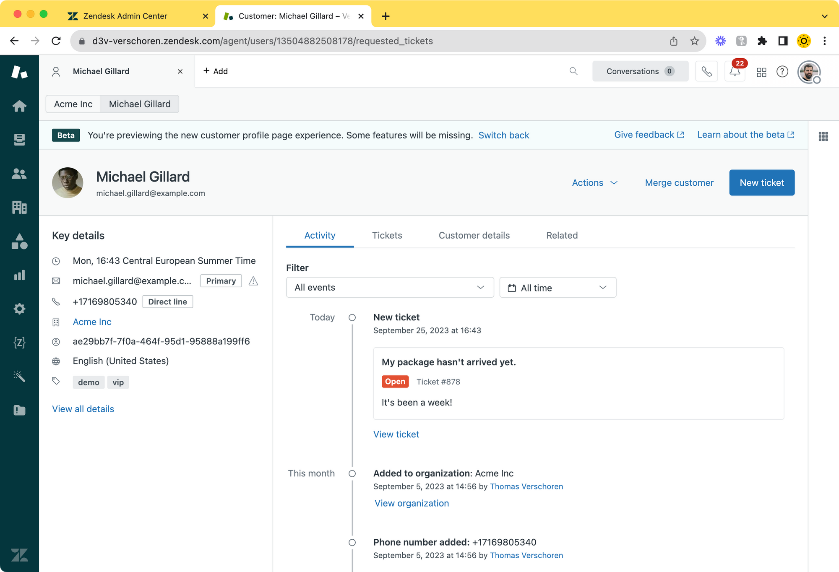Image resolution: width=839 pixels, height=572 pixels.
Task: Click the email warning triangle icon
Action: 253,281
